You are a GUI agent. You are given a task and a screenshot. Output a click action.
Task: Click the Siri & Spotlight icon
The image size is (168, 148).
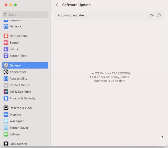(6, 92)
